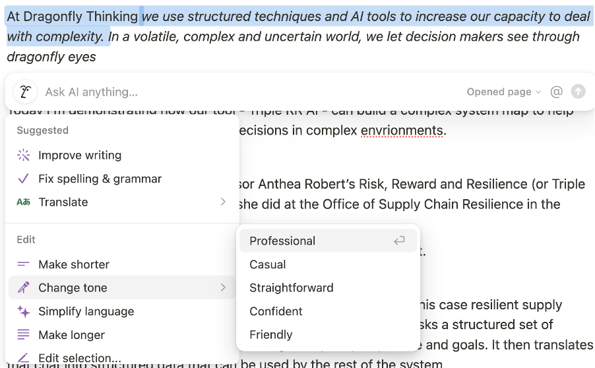Click the Fix spelling checkmark icon

24,179
